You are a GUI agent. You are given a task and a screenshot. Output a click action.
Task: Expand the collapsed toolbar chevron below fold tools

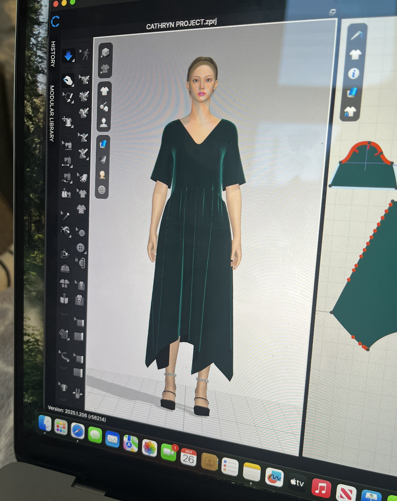coord(64,315)
